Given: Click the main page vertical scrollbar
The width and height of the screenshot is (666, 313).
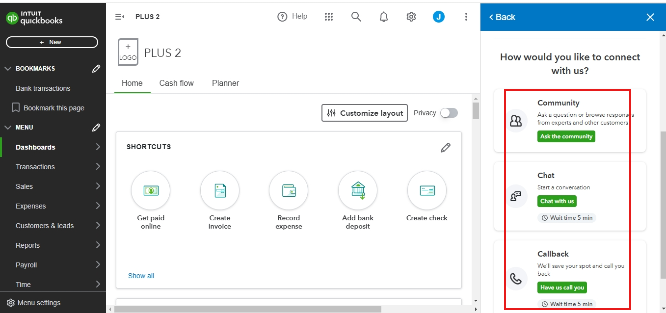Looking at the screenshot, I should click(476, 110).
